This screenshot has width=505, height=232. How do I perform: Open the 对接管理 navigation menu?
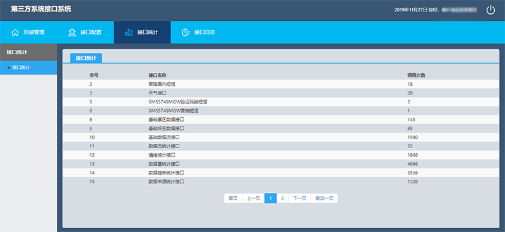point(28,32)
